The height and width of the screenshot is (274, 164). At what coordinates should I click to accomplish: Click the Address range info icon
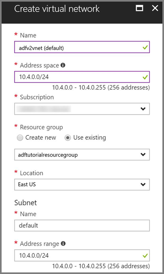(x=63, y=243)
